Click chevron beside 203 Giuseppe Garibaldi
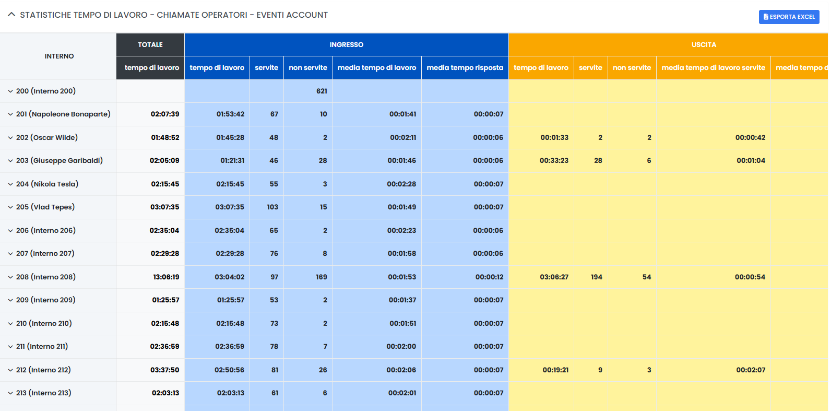 (x=10, y=161)
